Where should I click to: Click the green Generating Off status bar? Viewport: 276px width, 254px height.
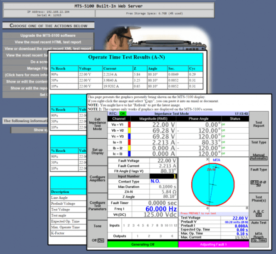coord(143,244)
